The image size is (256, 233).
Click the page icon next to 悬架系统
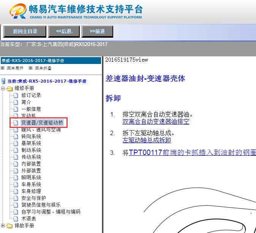[x=16, y=143]
